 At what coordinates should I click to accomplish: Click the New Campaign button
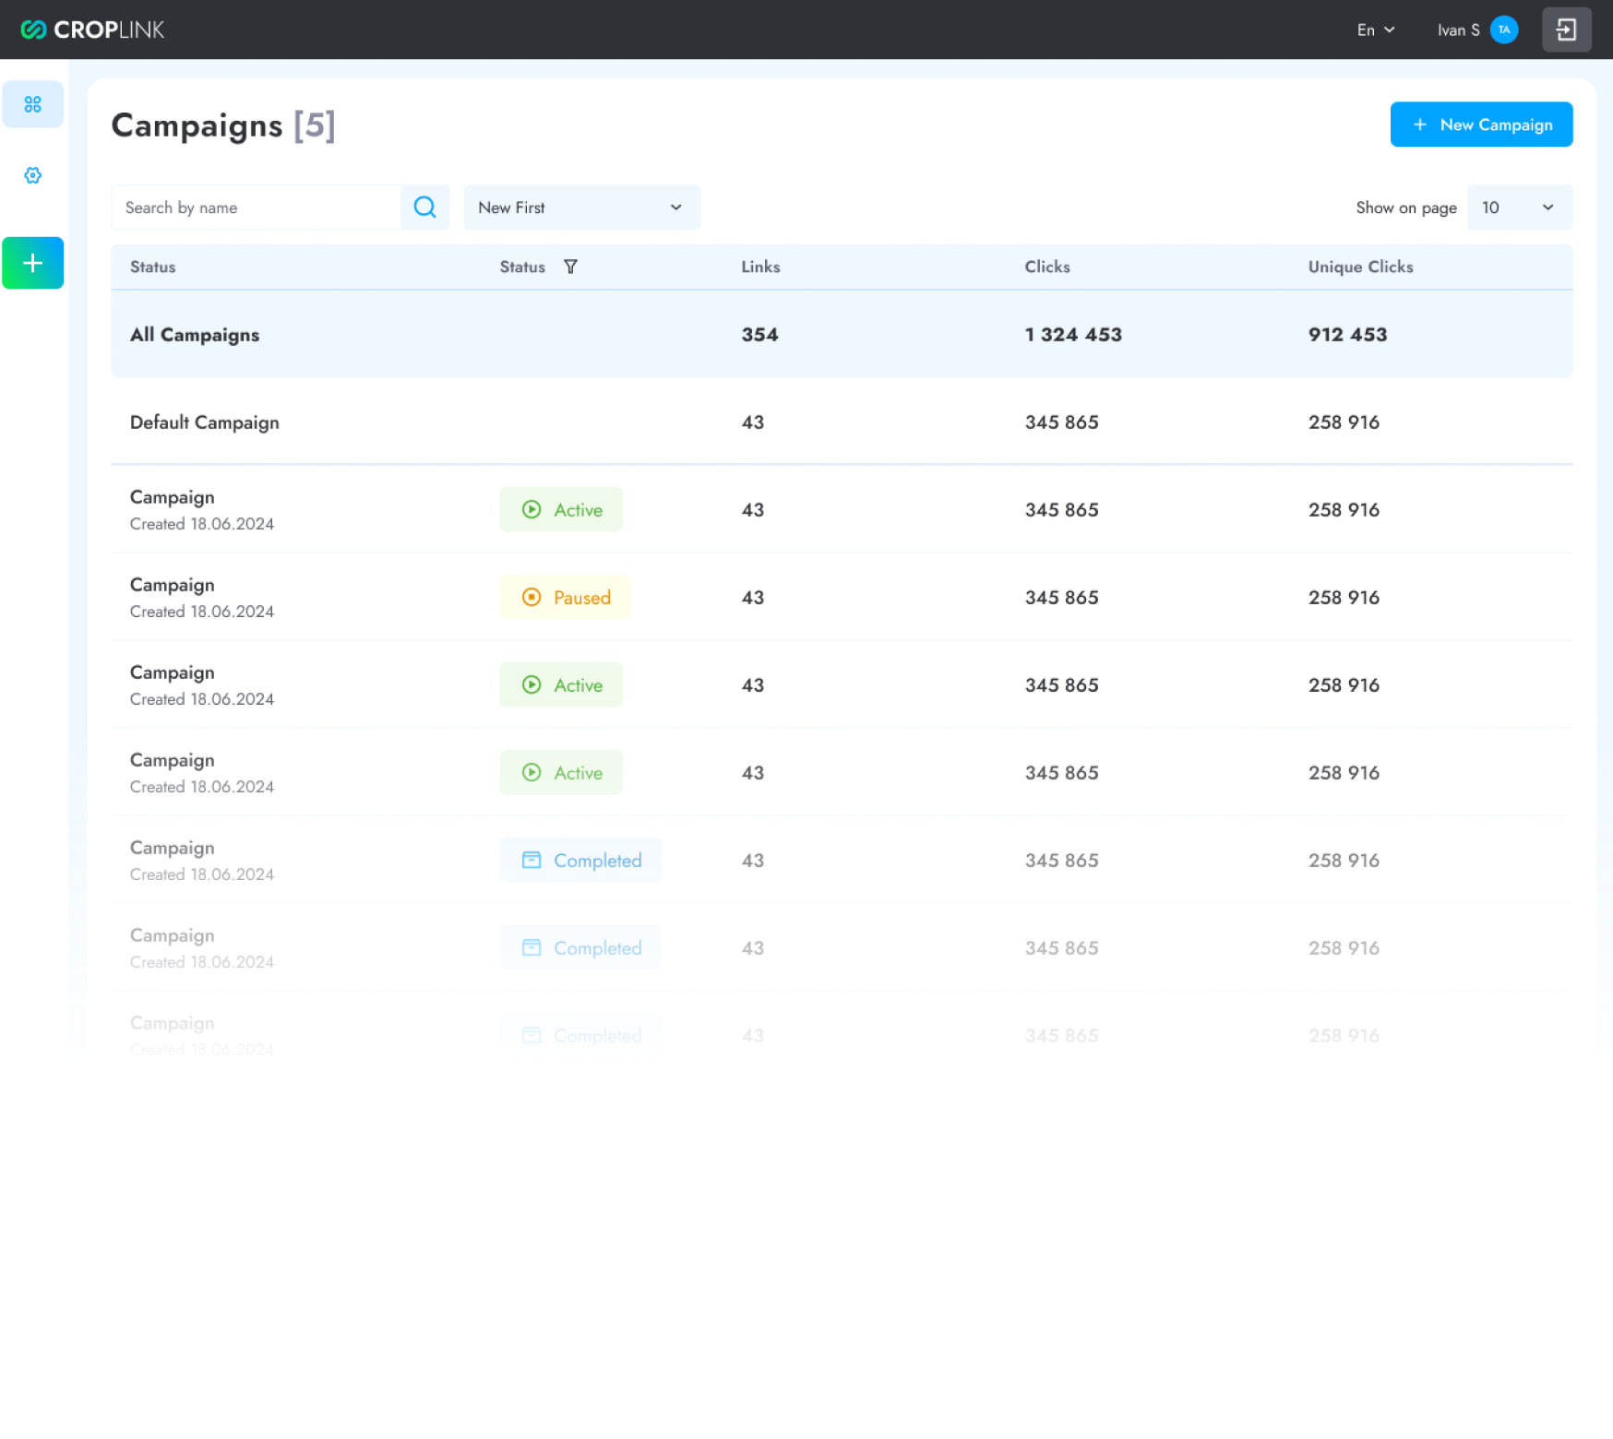coord(1481,125)
